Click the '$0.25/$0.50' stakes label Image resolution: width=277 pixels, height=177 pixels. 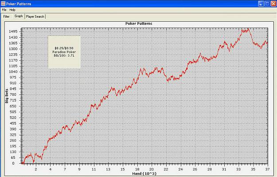(64, 48)
